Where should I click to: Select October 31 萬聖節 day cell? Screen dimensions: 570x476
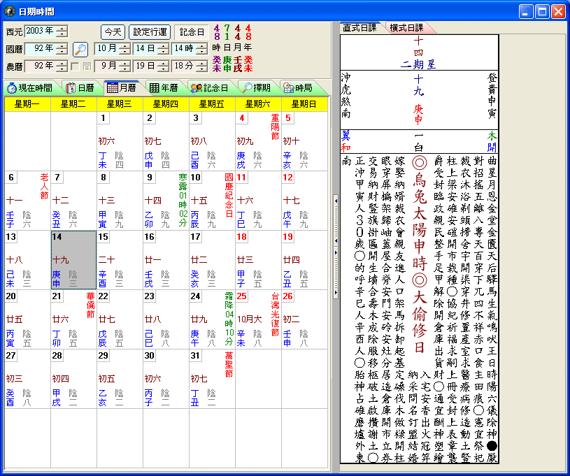(x=212, y=379)
